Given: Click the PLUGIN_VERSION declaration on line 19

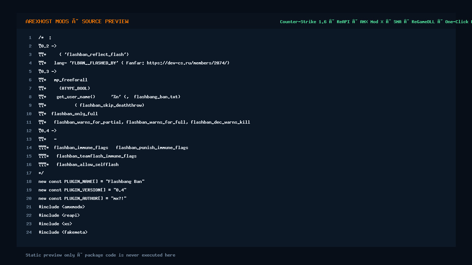Looking at the screenshot, I should coord(83,190).
